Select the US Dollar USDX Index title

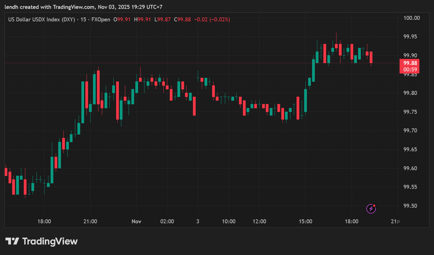pyautogui.click(x=41, y=20)
